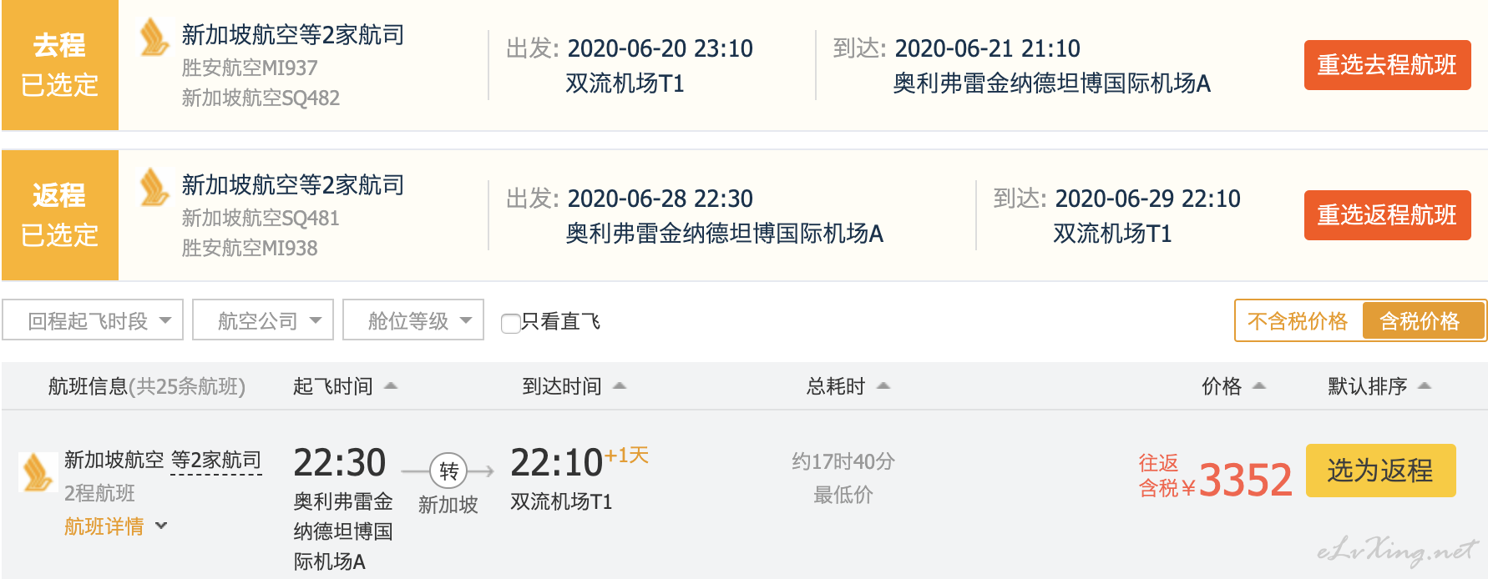
Task: Switch to 含税价格 price display
Action: (x=1423, y=321)
